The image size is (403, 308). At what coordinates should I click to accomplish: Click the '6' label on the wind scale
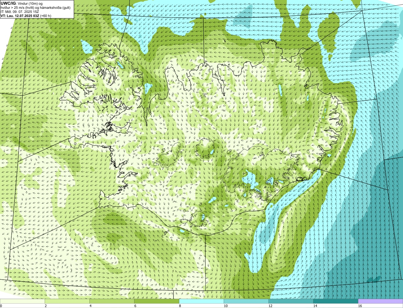coord(135,306)
